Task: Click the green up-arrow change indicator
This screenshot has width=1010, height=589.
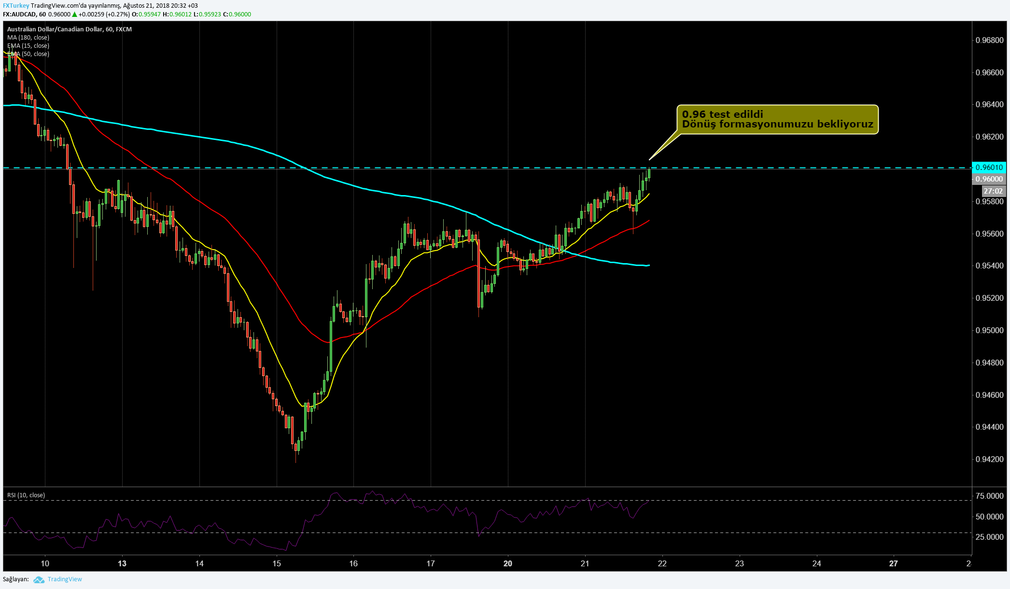Action: [75, 14]
